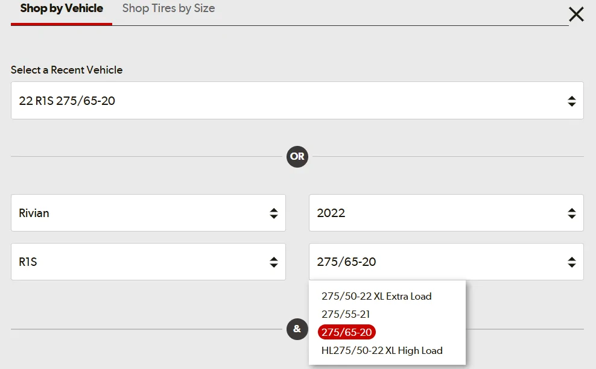The image size is (596, 369).
Task: Open the 2022 year dropdown
Action: point(446,213)
